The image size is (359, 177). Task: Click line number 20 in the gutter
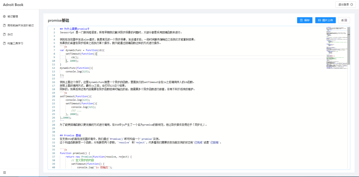[x=54, y=96]
